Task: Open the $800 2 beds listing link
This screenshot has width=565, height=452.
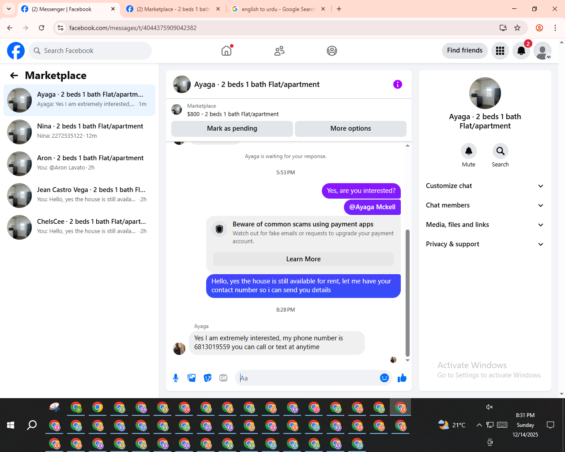Action: coord(233,114)
